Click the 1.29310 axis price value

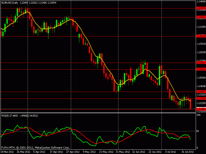point(201,44)
